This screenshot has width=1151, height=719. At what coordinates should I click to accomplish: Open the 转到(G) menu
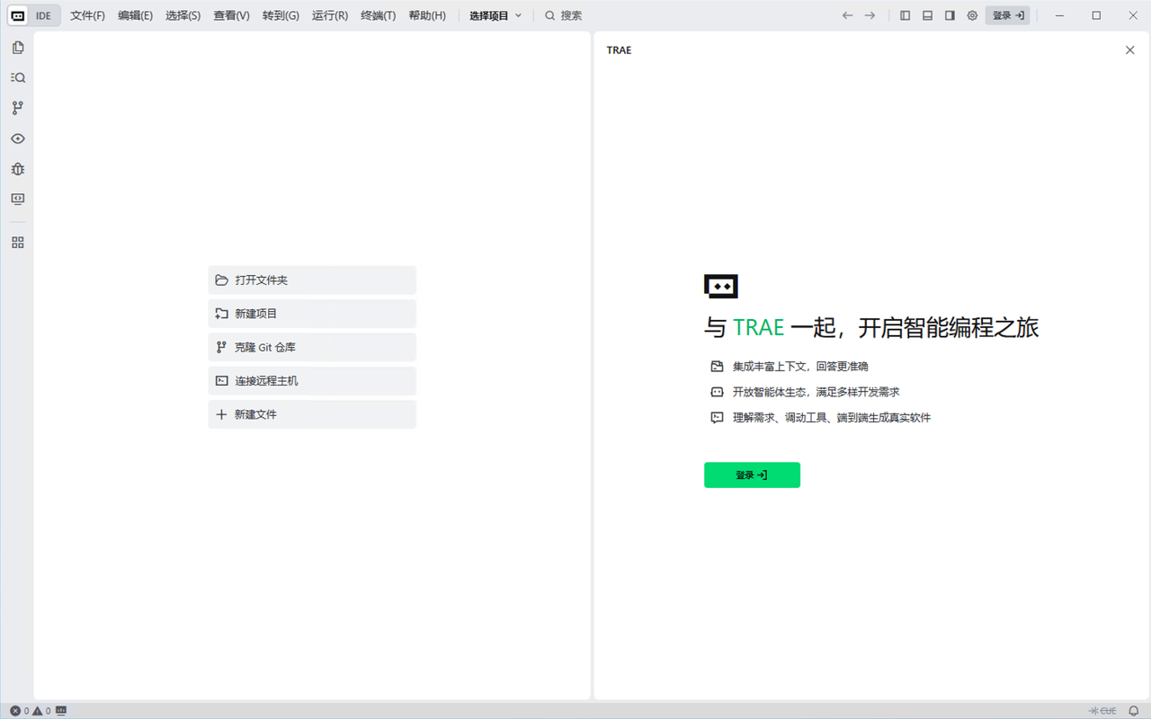[x=281, y=15]
